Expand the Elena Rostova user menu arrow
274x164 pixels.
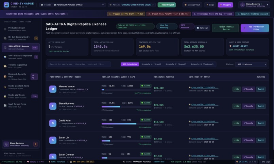tap(267, 5)
